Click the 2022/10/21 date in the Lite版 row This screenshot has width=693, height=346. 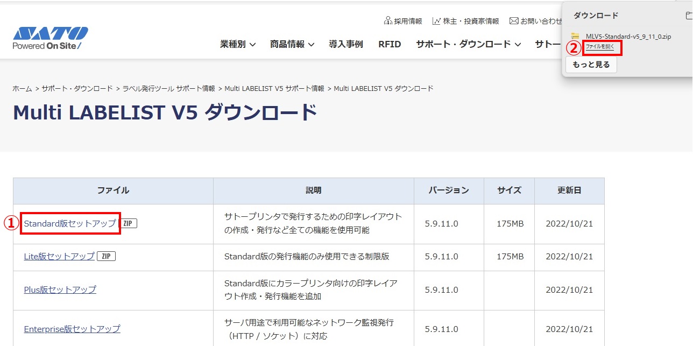[x=569, y=257]
